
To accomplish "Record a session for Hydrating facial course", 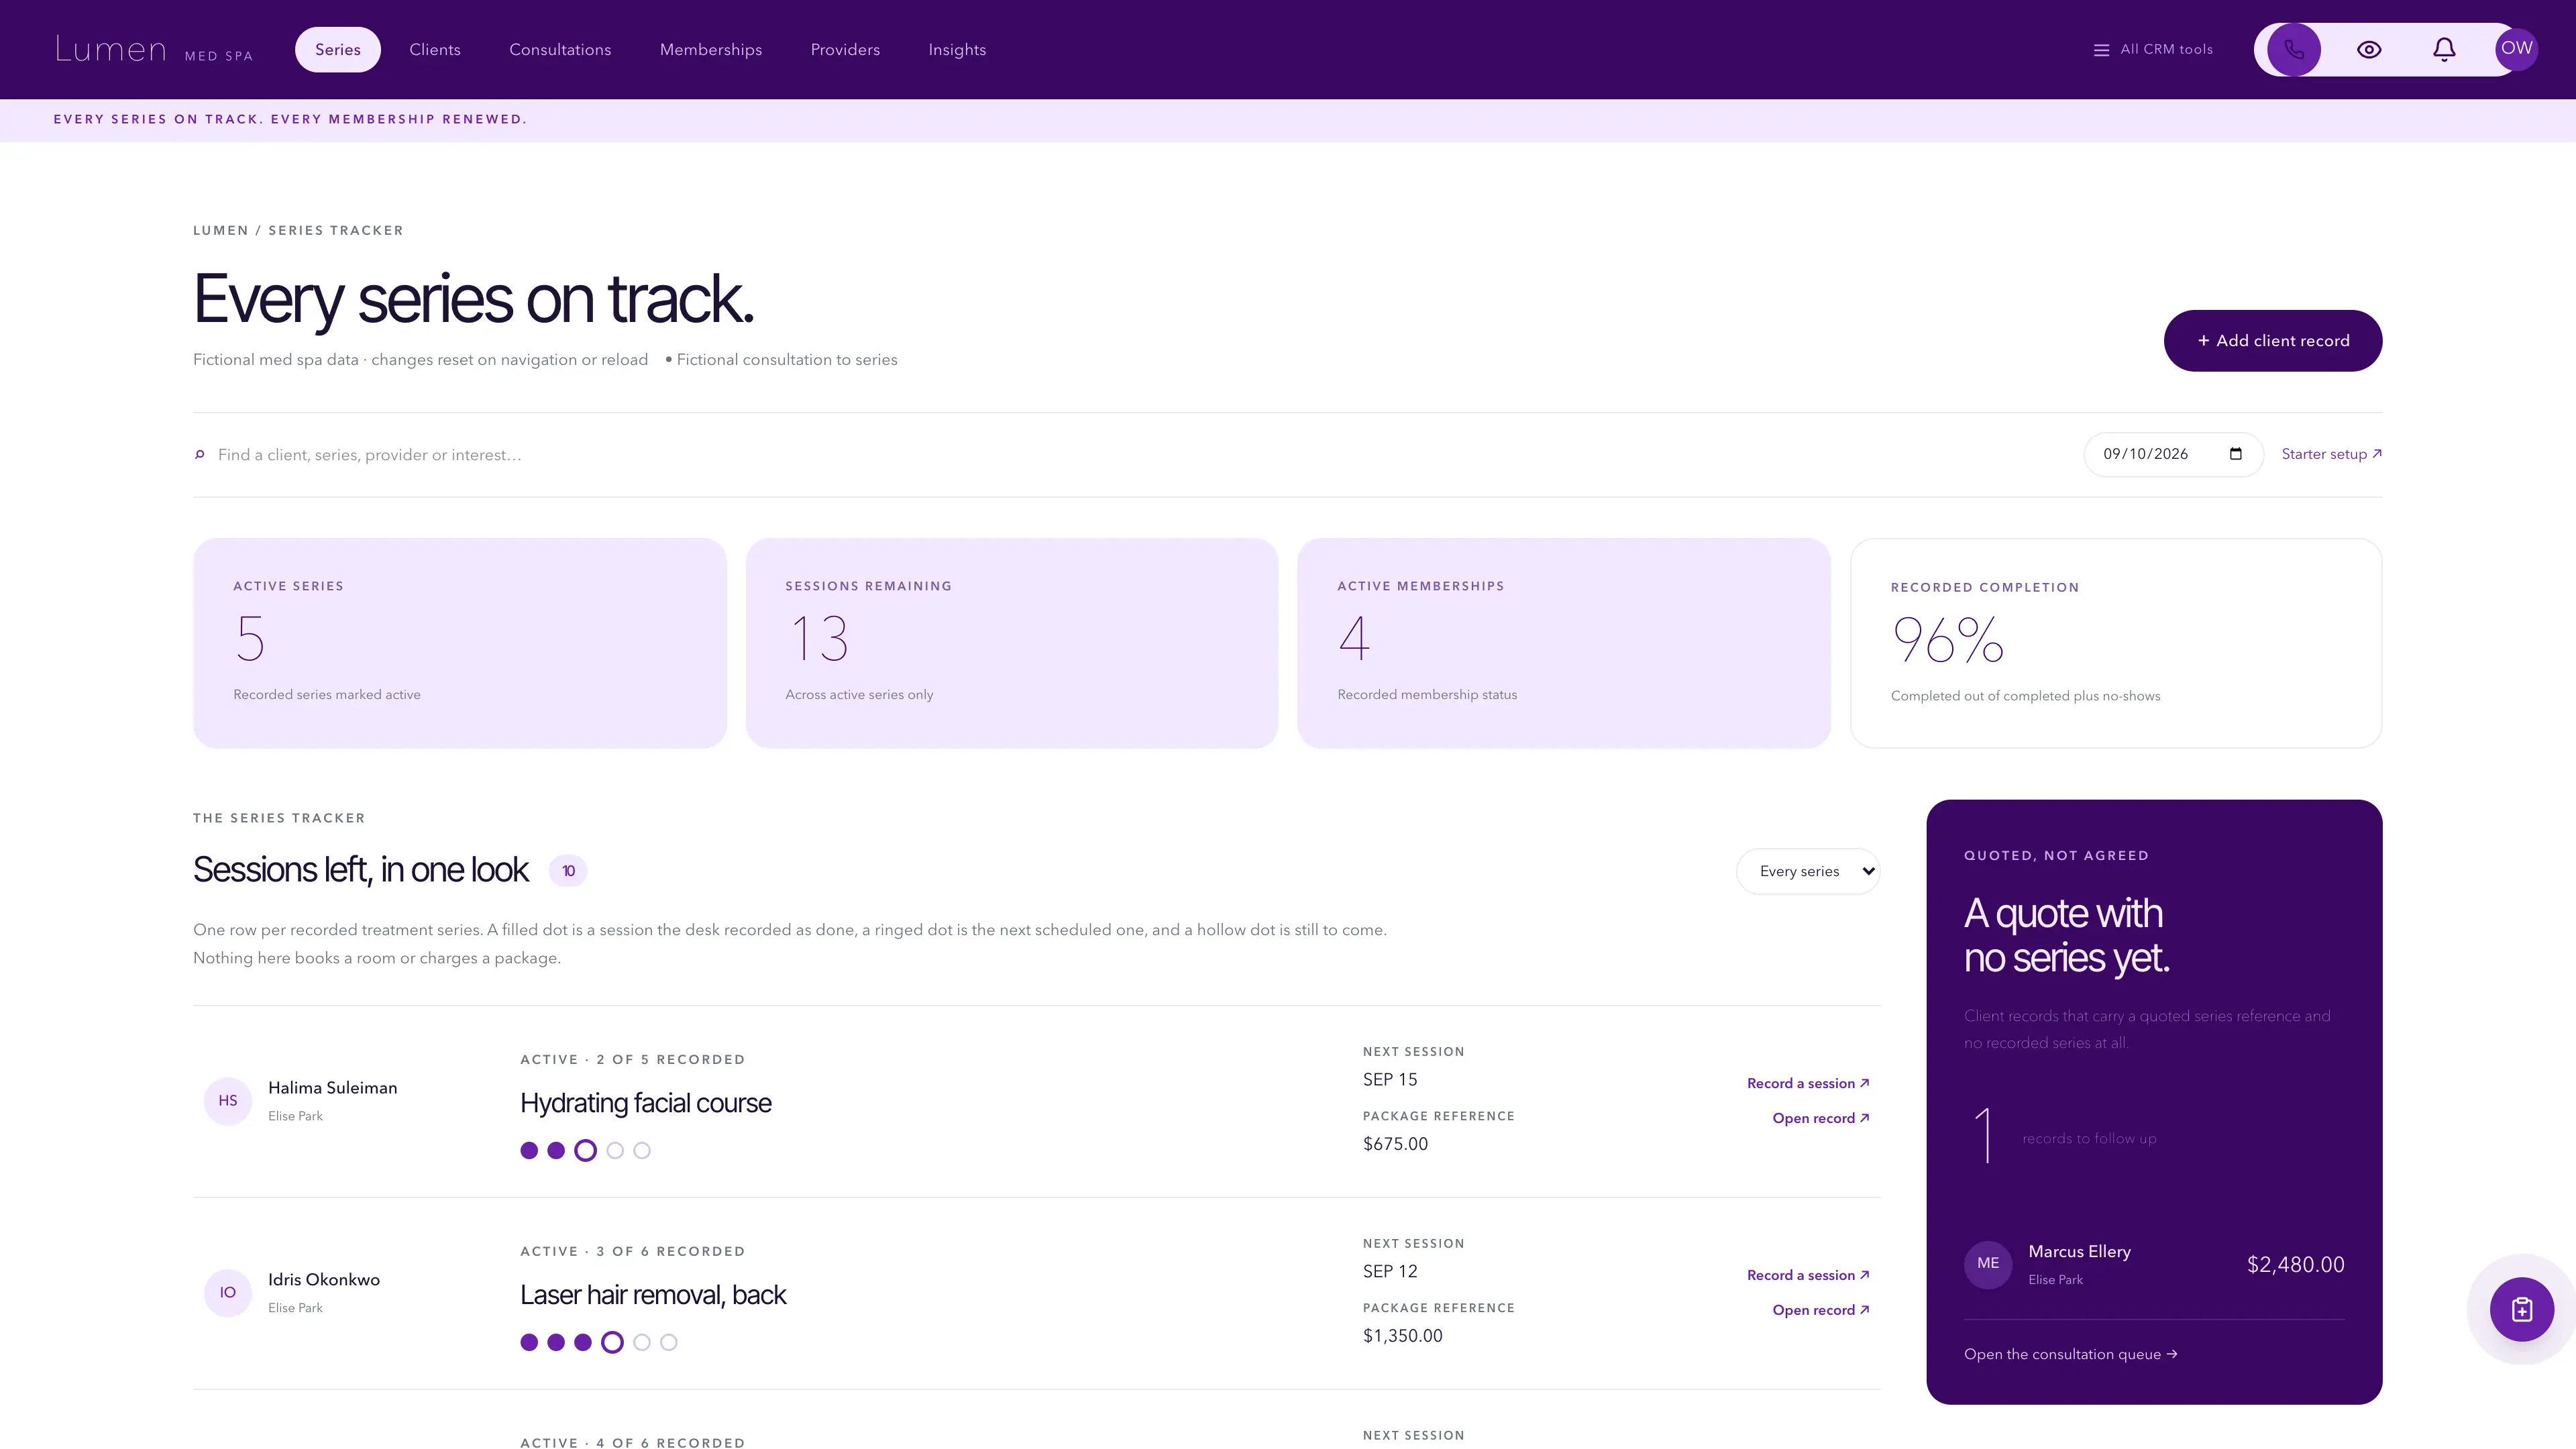I will click(1808, 1083).
